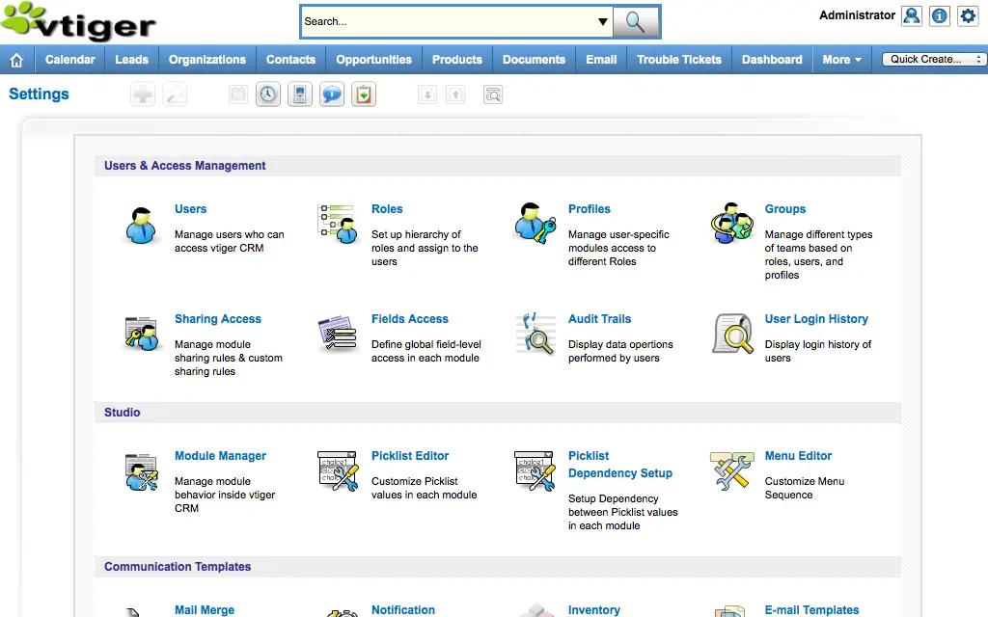Open My Preferences via the user icon
Screen dimensions: 988x617
tap(911, 15)
